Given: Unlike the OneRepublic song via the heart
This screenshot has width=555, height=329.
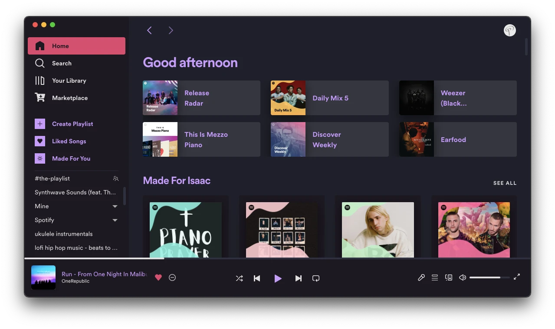Looking at the screenshot, I should tap(158, 277).
